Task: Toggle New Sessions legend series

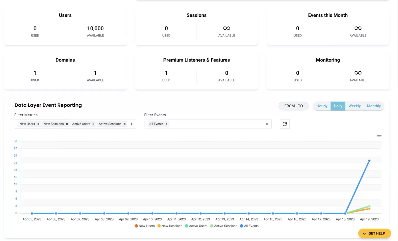Action: pos(170,226)
